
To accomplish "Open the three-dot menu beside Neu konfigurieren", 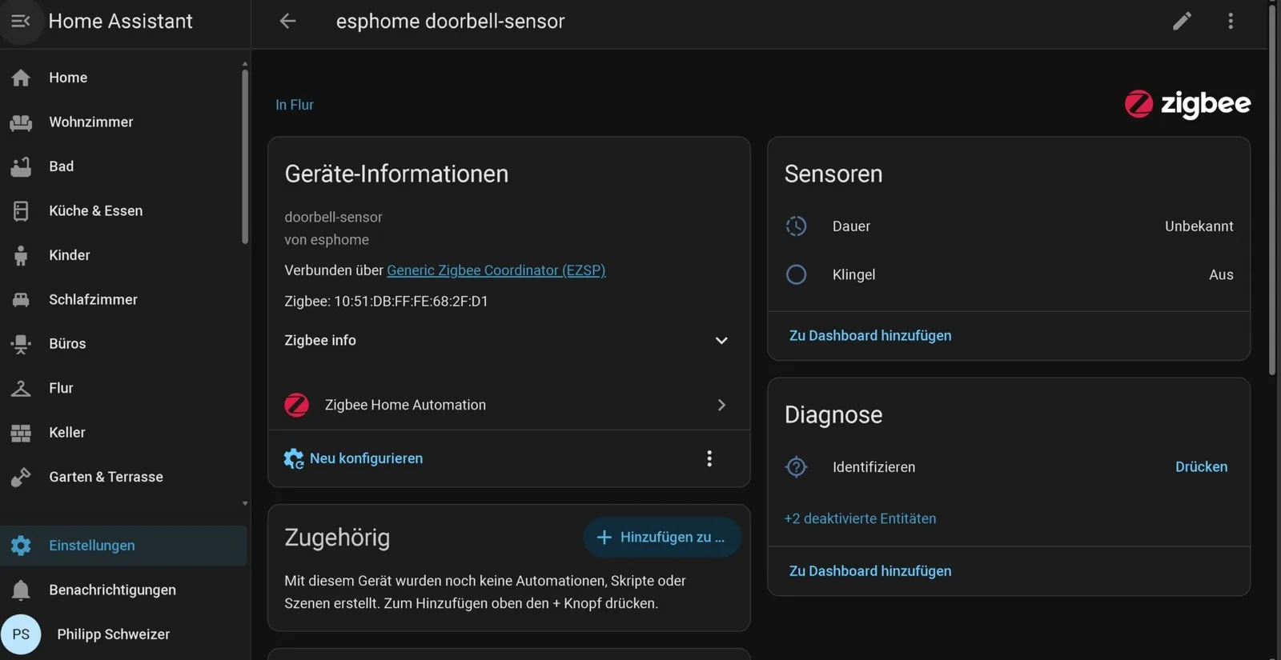I will [709, 458].
